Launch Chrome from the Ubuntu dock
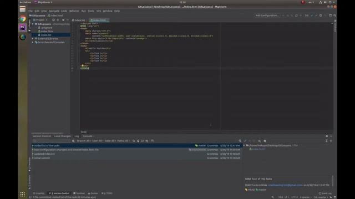This screenshot has width=355, height=199. 22,19
